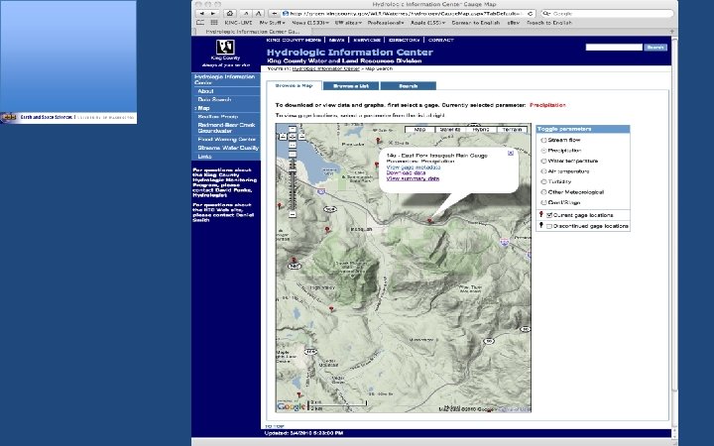Select the Hydrologic Information Center browser tab
Image resolution: width=714 pixels, height=446 pixels.
pyautogui.click(x=253, y=32)
